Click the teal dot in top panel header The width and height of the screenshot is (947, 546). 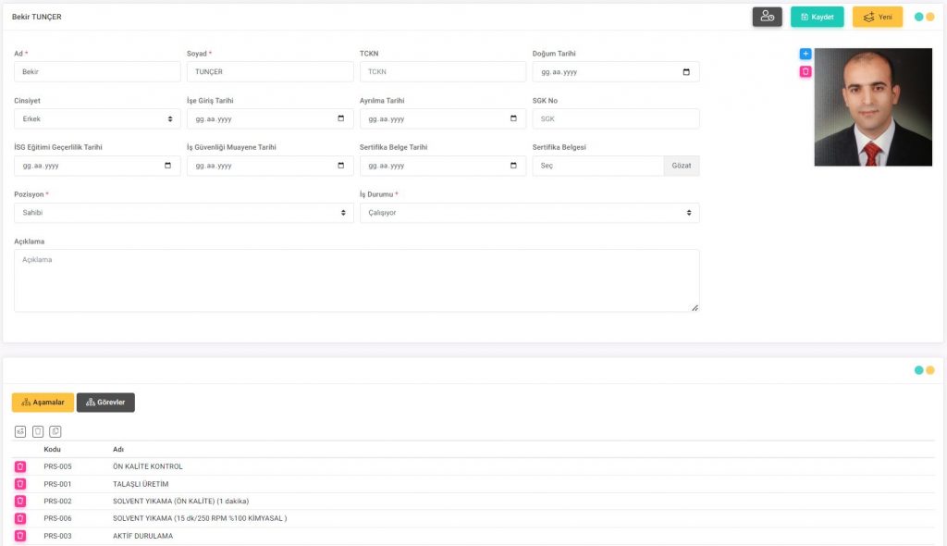point(918,17)
